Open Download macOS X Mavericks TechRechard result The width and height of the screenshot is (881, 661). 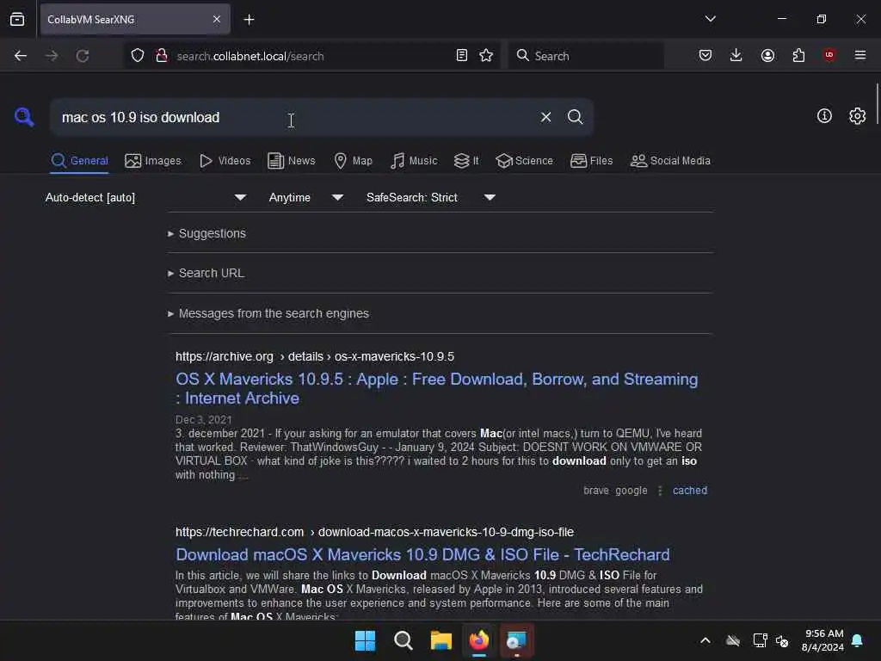coord(422,555)
